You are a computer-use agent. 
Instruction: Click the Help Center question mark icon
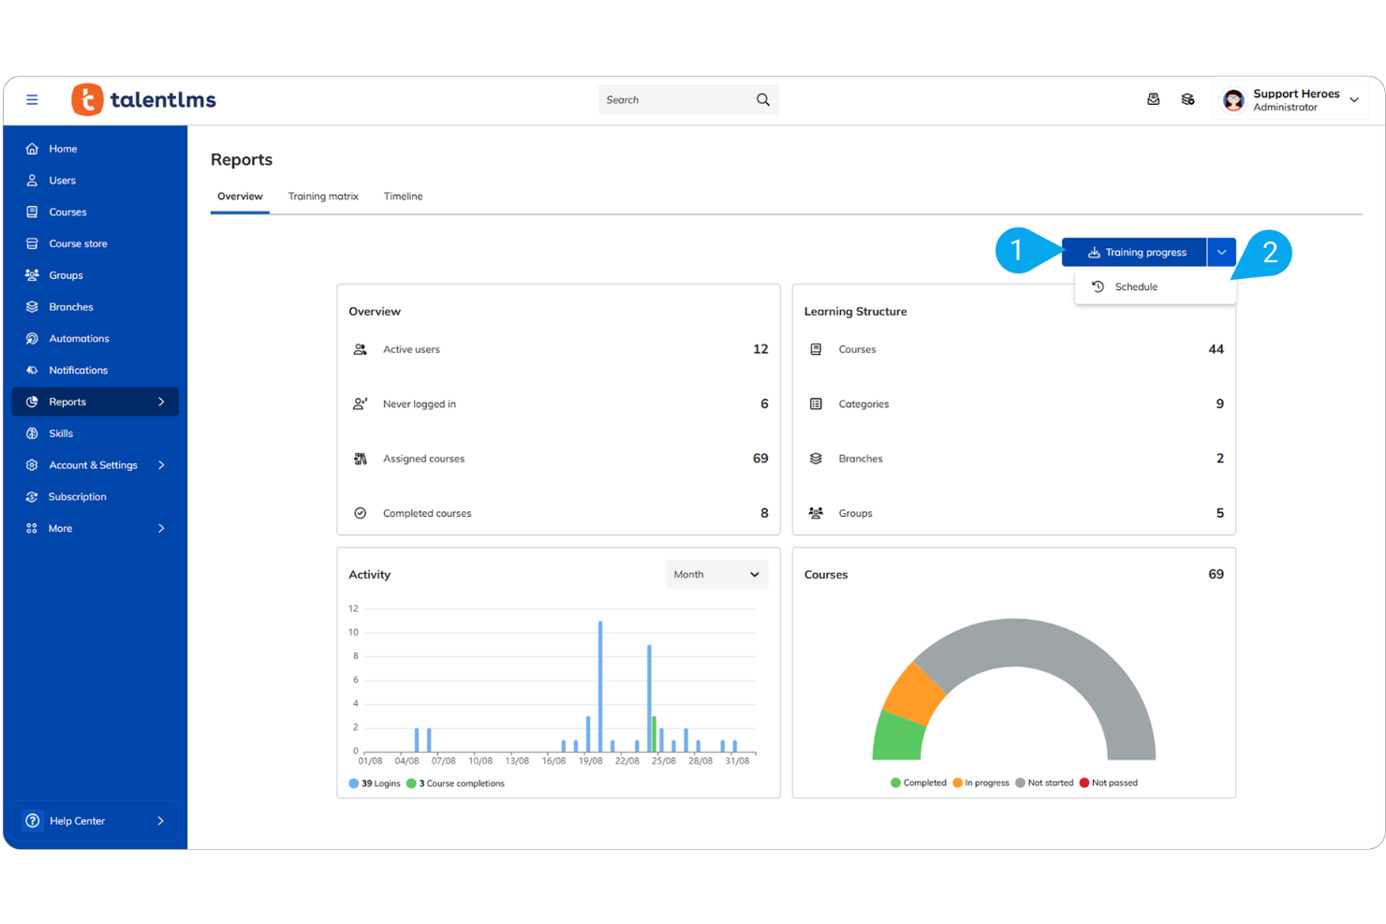click(33, 820)
